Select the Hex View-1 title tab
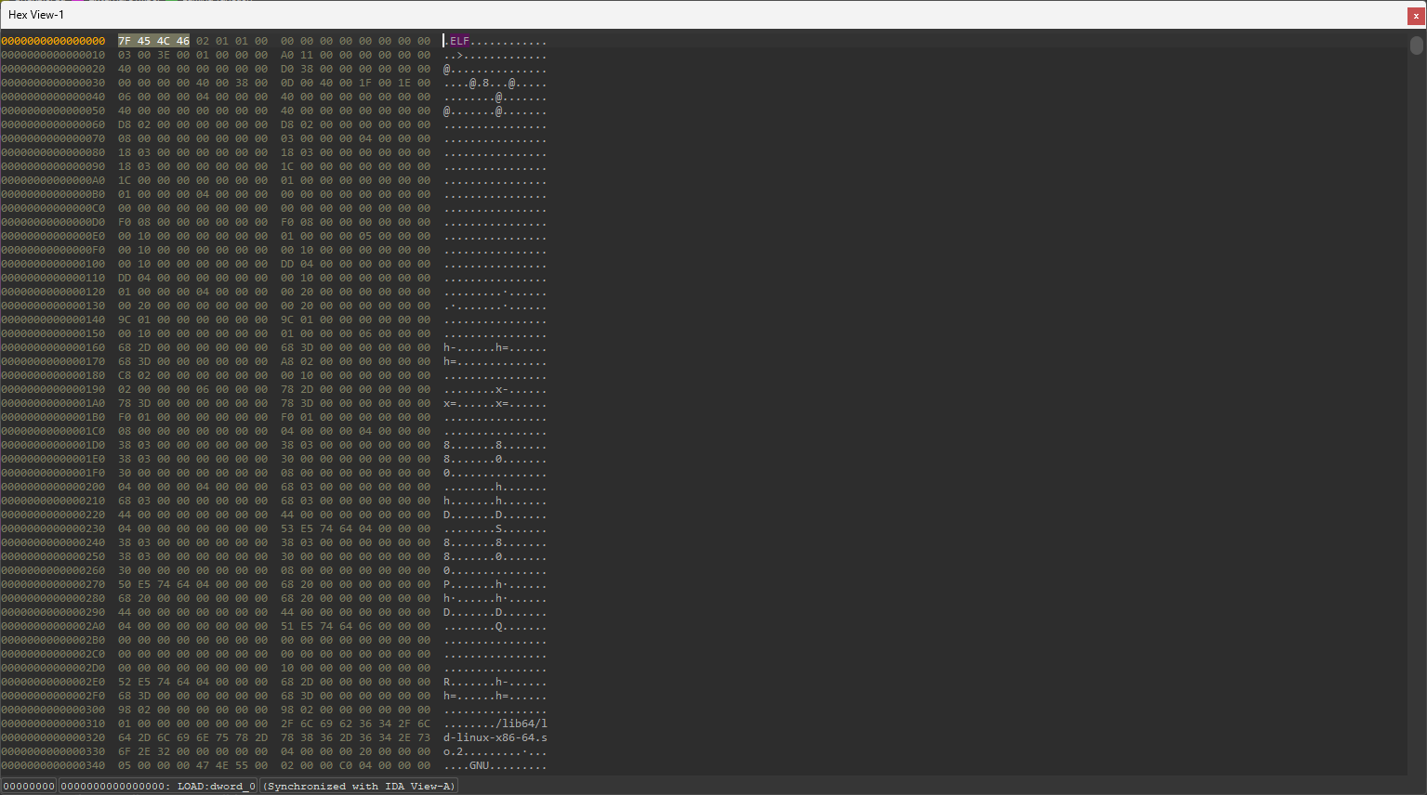This screenshot has width=1427, height=795. tap(36, 15)
